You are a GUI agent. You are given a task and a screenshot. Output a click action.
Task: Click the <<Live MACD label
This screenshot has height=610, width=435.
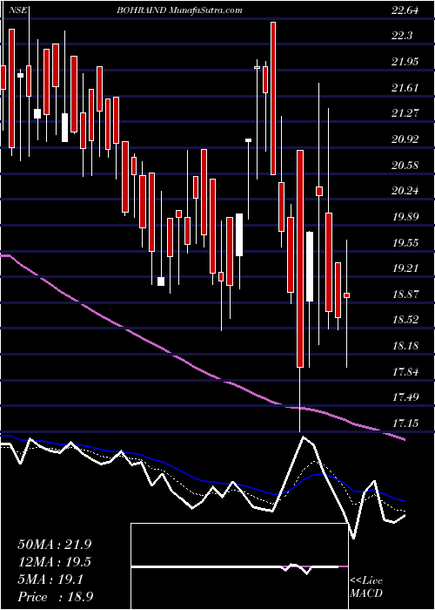tap(366, 587)
